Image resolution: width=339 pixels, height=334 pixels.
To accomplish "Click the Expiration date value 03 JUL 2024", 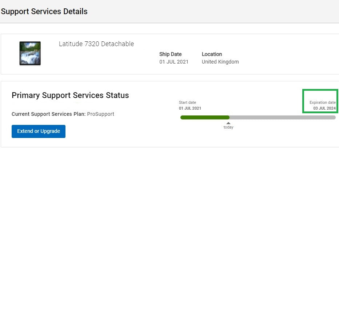I will [324, 108].
